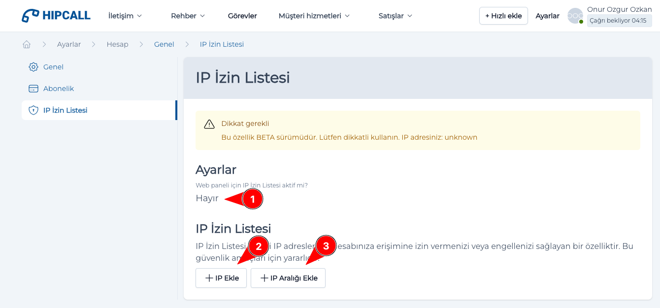Screen dimensions: 660x308
Task: Click the Hesap breadcrumb link
Action: 117,44
